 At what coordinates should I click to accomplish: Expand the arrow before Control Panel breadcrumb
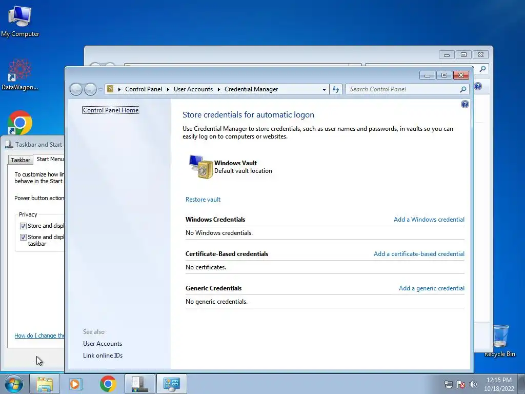tap(119, 89)
